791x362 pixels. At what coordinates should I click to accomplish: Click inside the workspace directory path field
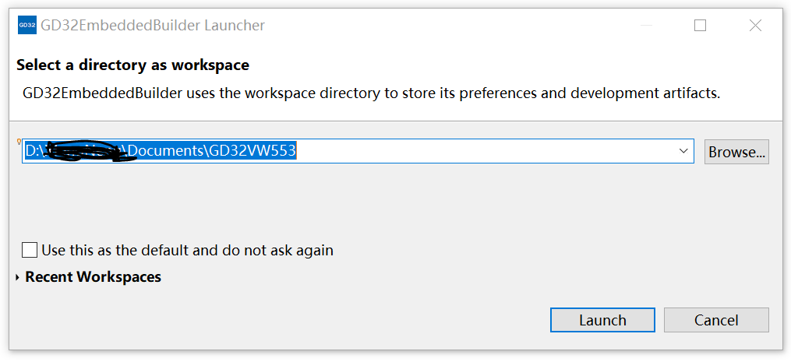(x=358, y=151)
